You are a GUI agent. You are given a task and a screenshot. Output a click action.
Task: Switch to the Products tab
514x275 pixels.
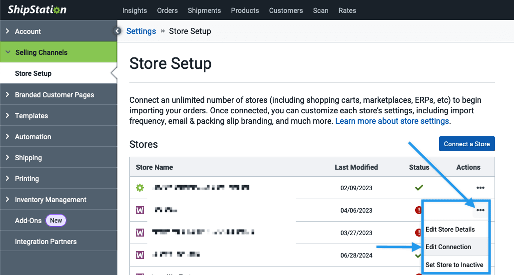[x=245, y=10]
